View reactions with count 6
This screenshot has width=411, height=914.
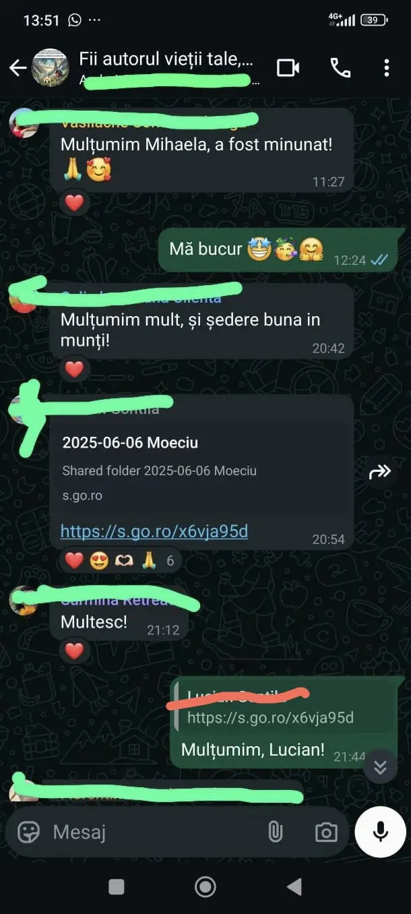121,561
